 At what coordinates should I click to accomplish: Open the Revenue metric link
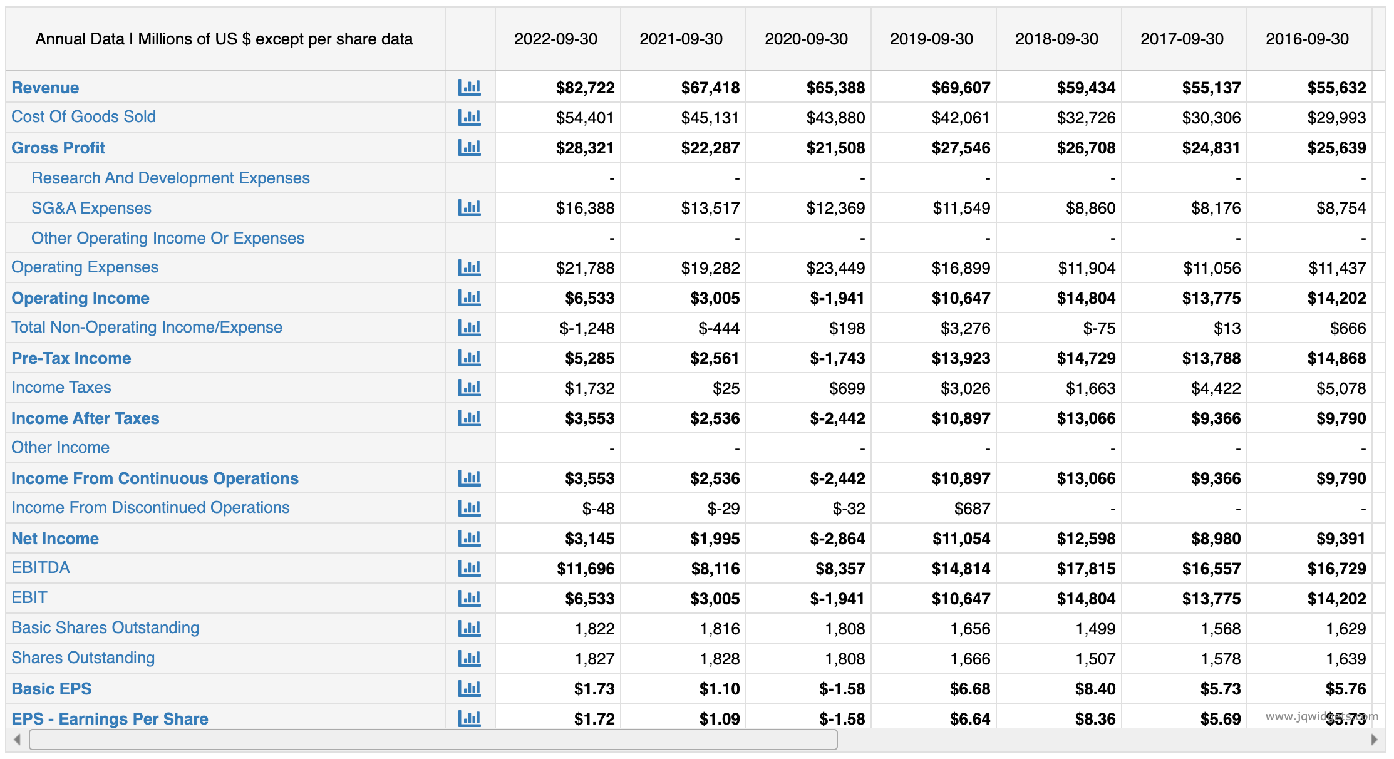45,88
